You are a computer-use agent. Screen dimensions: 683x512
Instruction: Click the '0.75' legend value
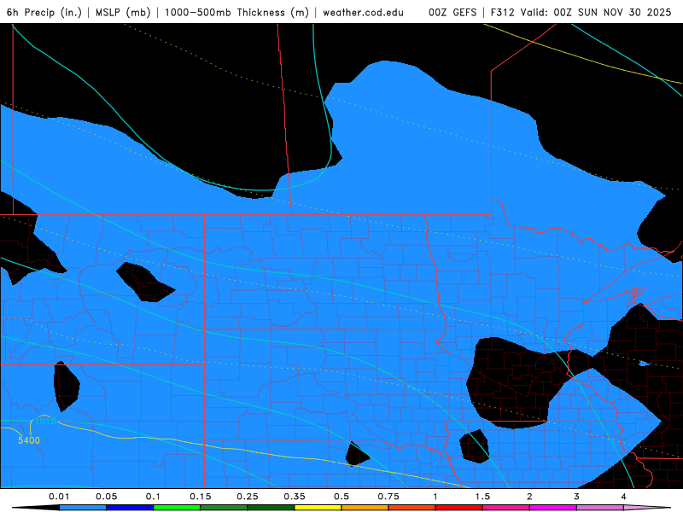388,497
